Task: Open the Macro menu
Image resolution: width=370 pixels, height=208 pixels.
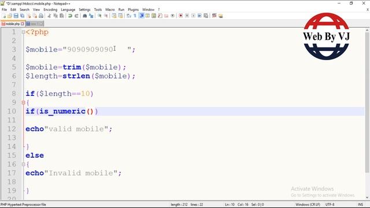Action: [110, 10]
